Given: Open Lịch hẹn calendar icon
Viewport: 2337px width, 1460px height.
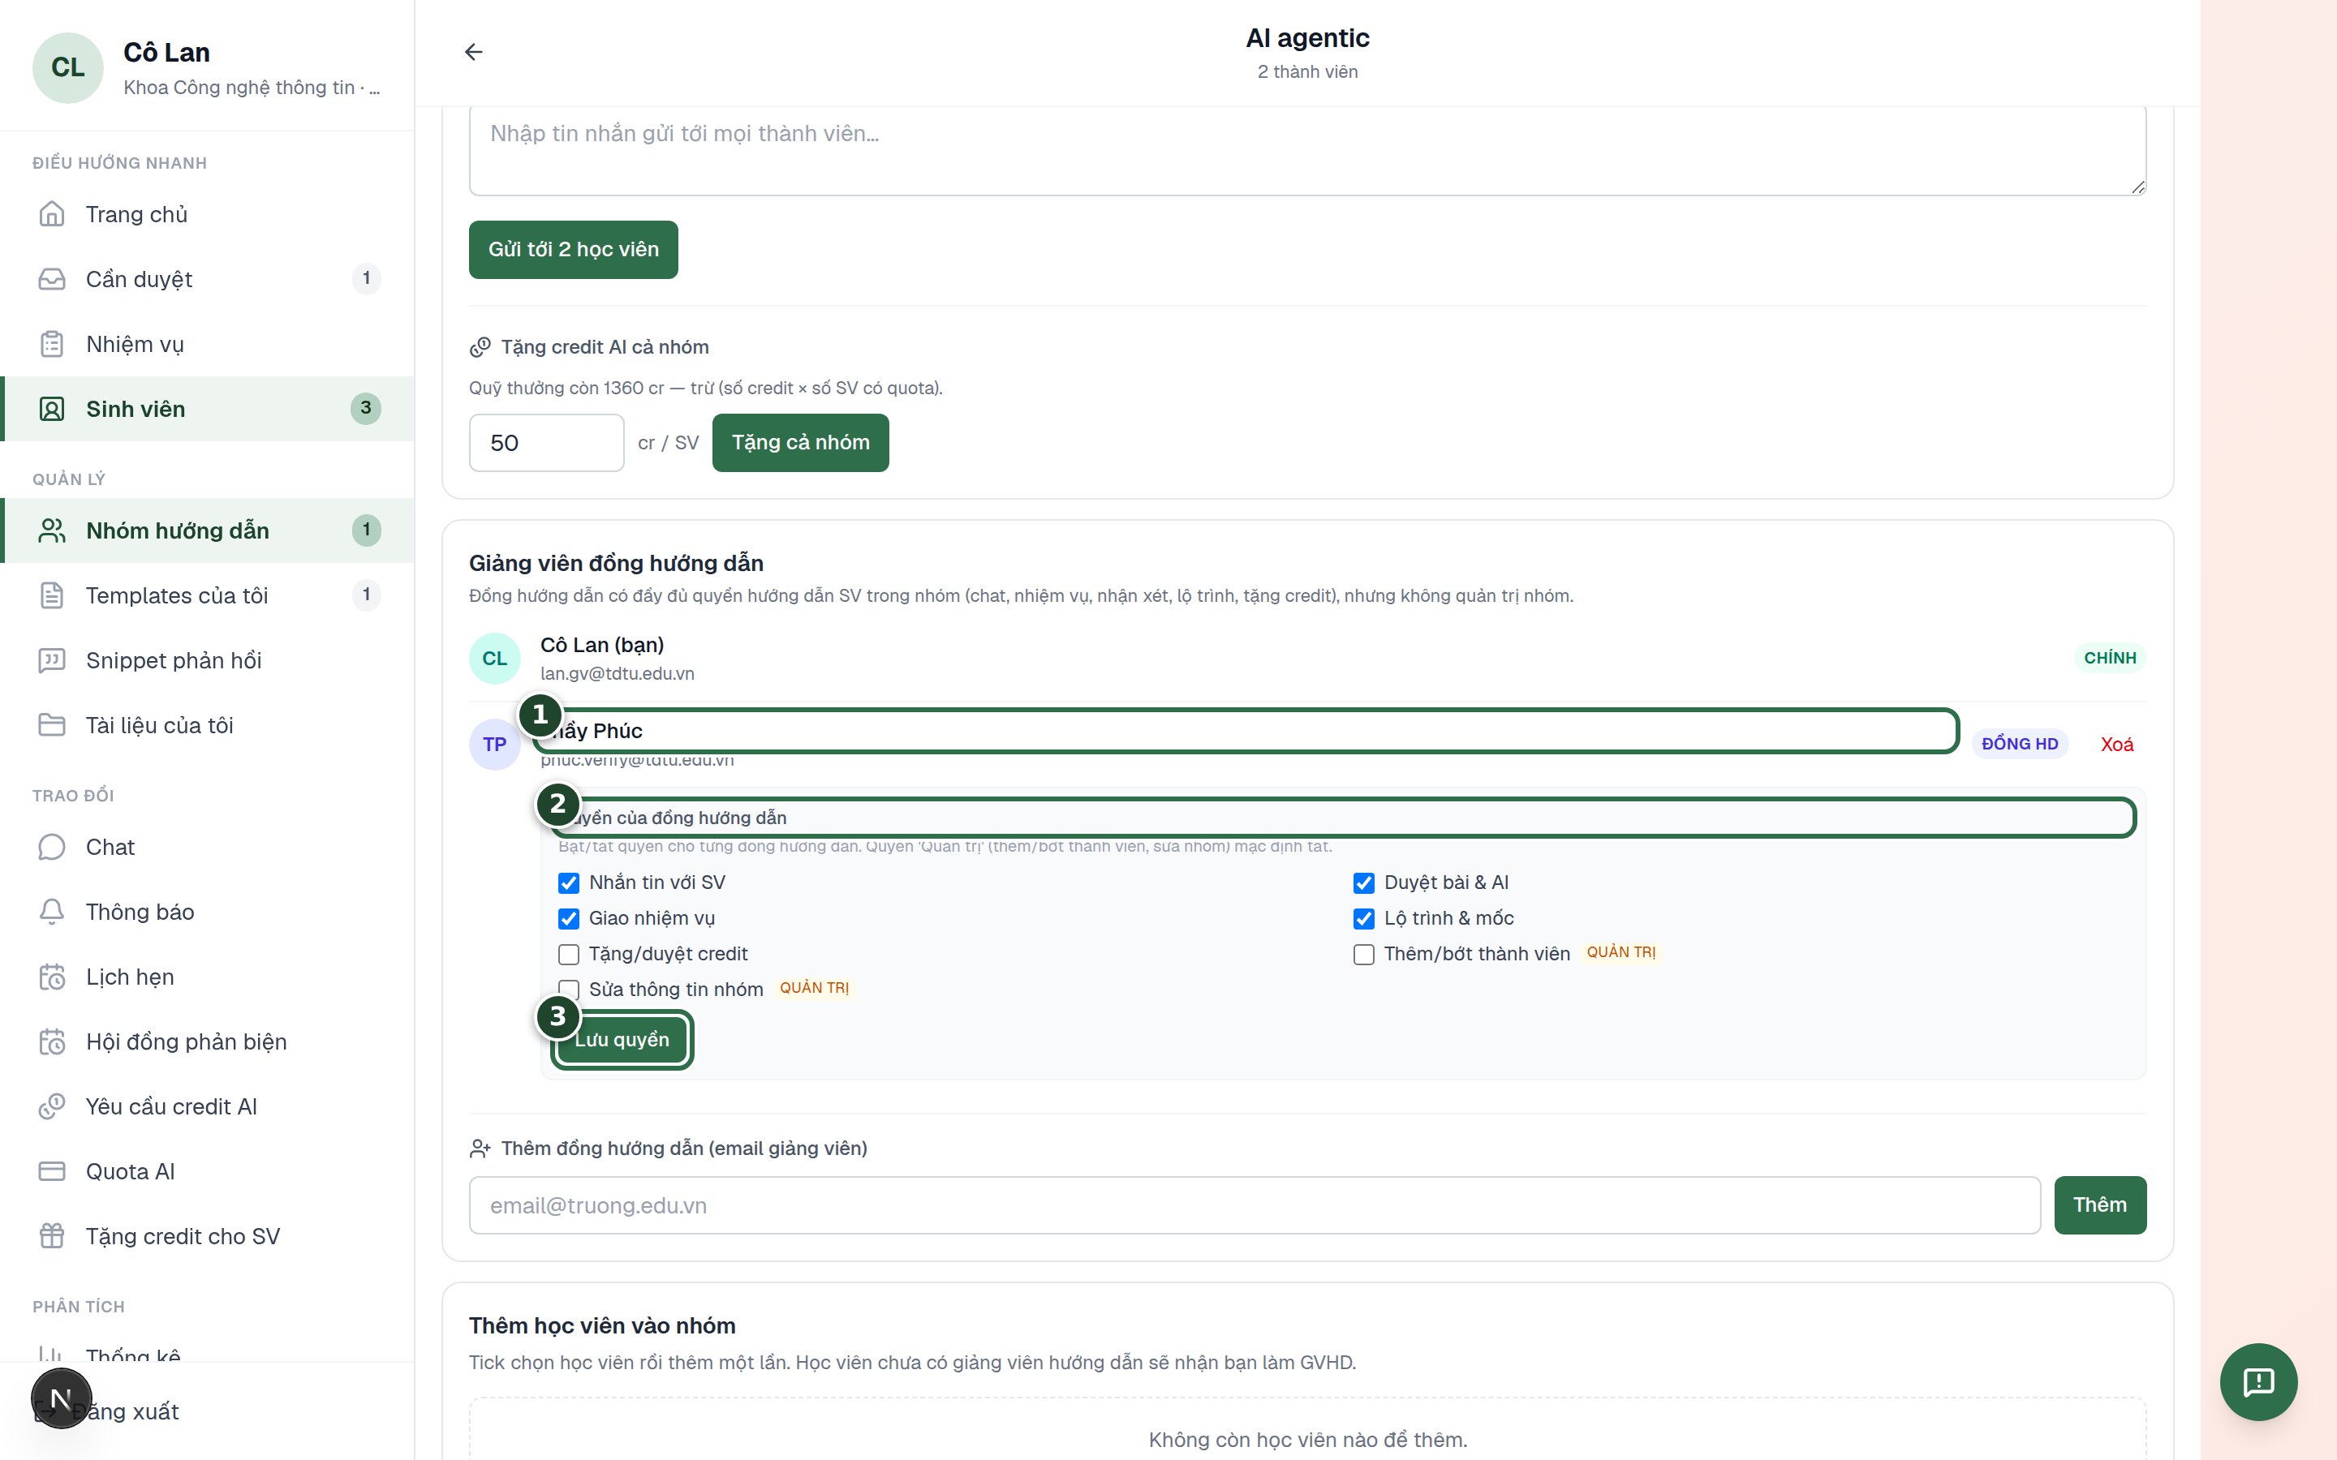Looking at the screenshot, I should coord(52,977).
